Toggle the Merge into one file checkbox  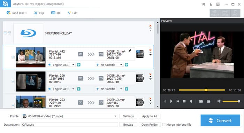(164, 125)
